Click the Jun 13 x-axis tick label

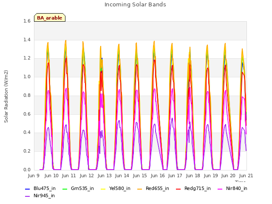pos(105,176)
